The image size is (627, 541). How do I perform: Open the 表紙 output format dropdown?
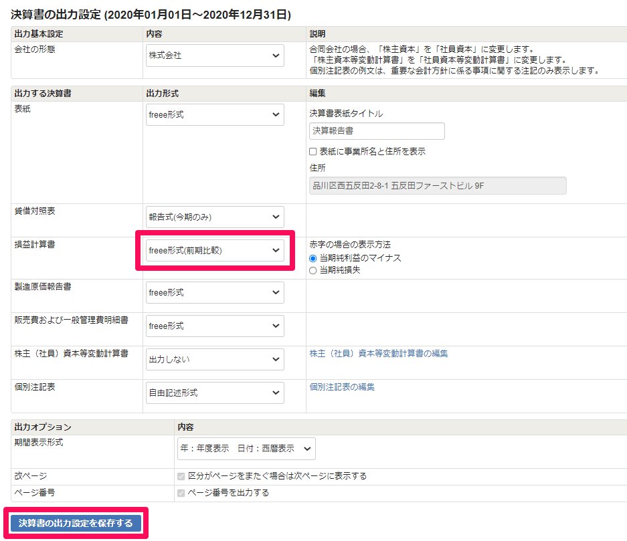(x=214, y=114)
